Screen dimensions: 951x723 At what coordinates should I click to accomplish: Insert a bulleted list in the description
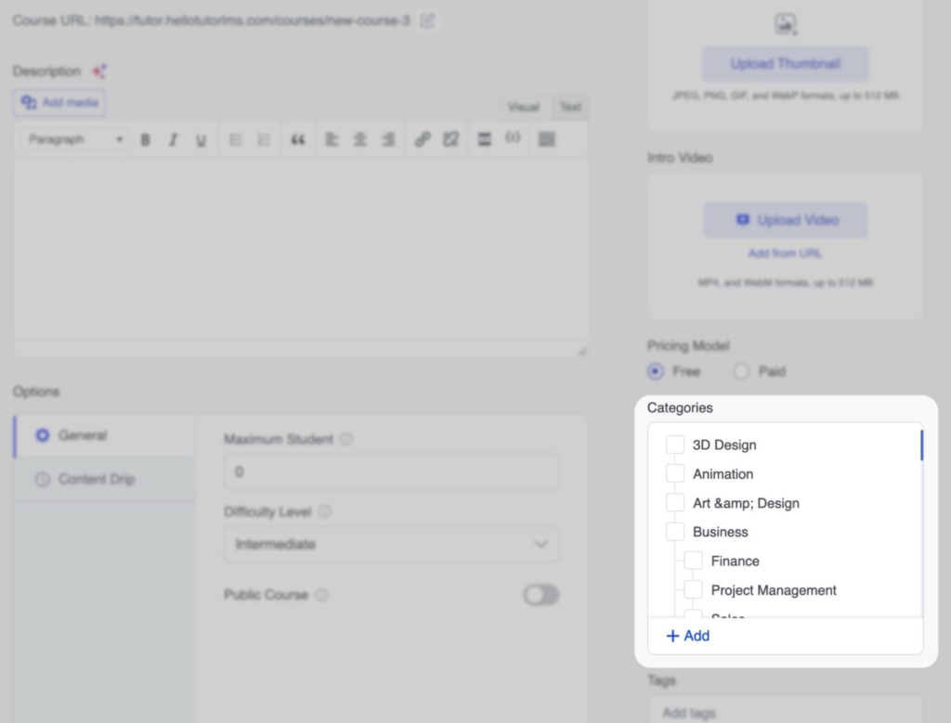[x=236, y=139]
